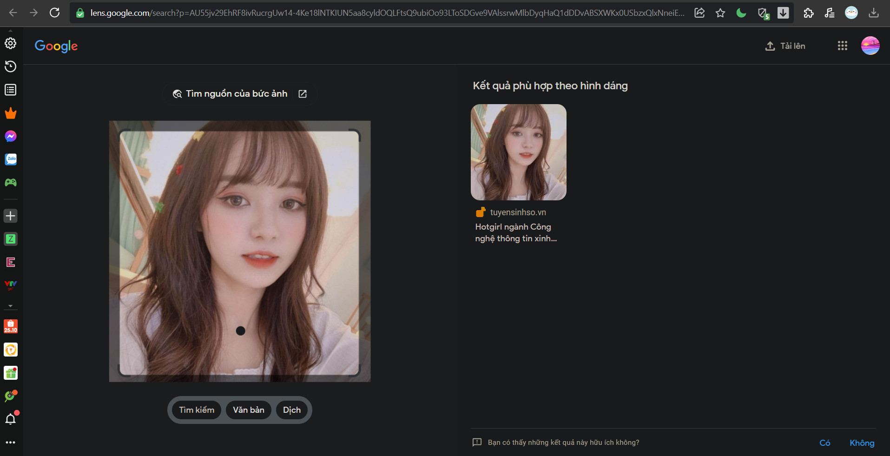Image resolution: width=890 pixels, height=456 pixels.
Task: Open the sidebar more options ellipsis
Action: point(11,442)
